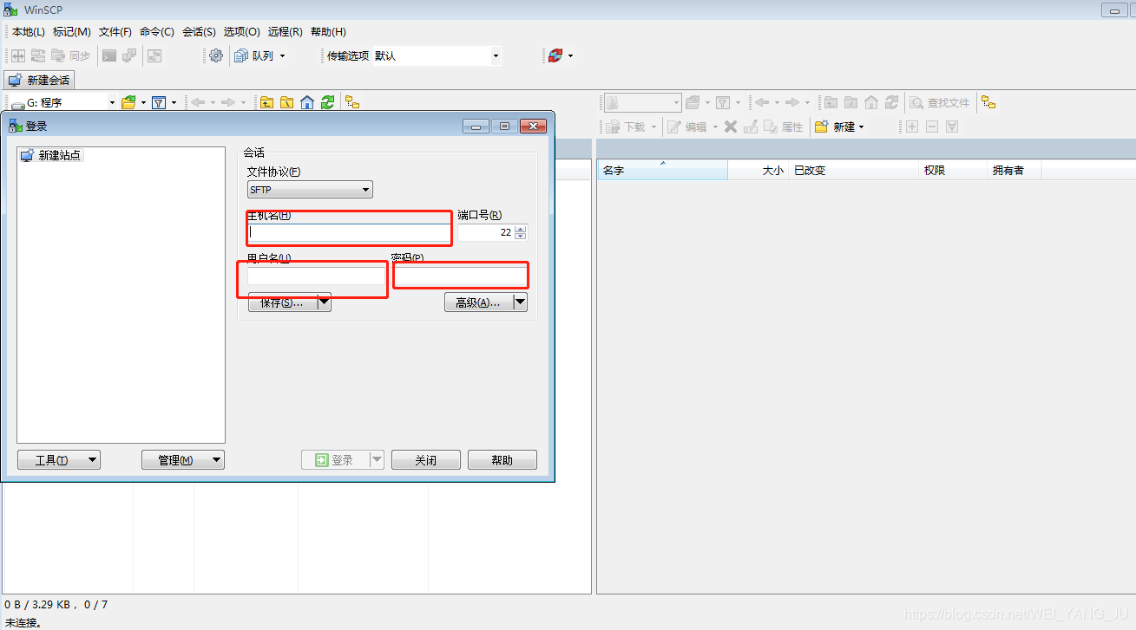Open the 工具(T) tools dropdown button
The image size is (1136, 630).
pos(58,460)
